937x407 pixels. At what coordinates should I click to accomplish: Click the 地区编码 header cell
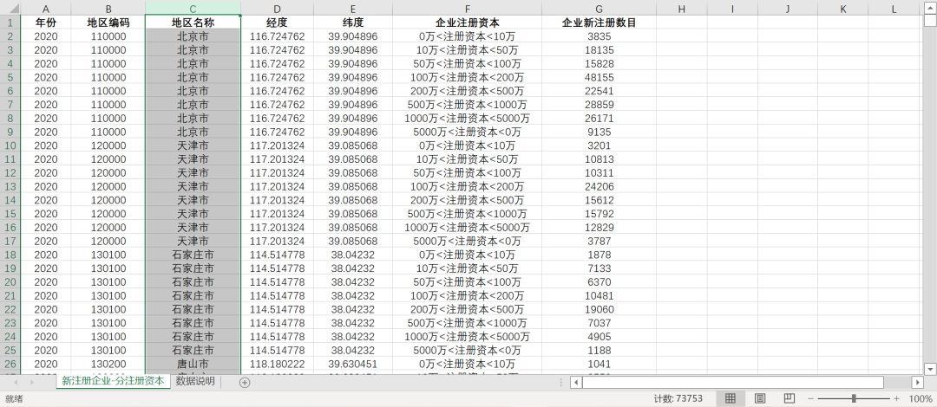tap(108, 23)
